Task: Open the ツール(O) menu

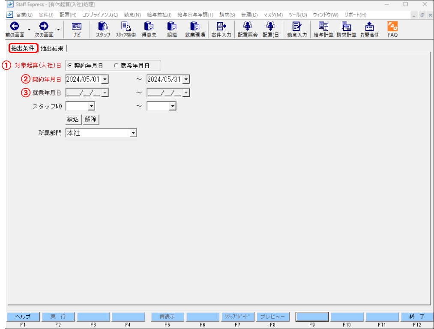Action: [x=298, y=15]
